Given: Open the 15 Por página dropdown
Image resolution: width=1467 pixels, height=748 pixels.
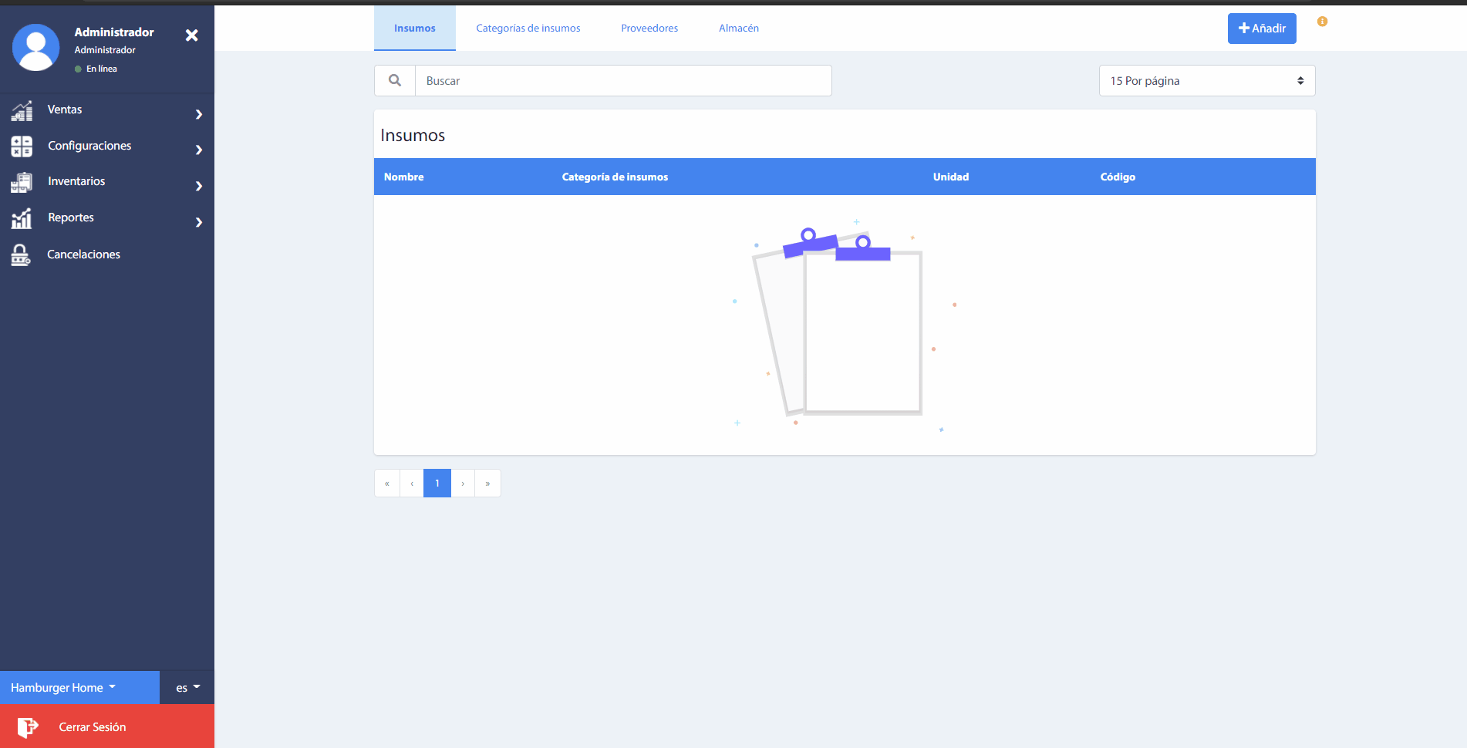Looking at the screenshot, I should pos(1206,81).
